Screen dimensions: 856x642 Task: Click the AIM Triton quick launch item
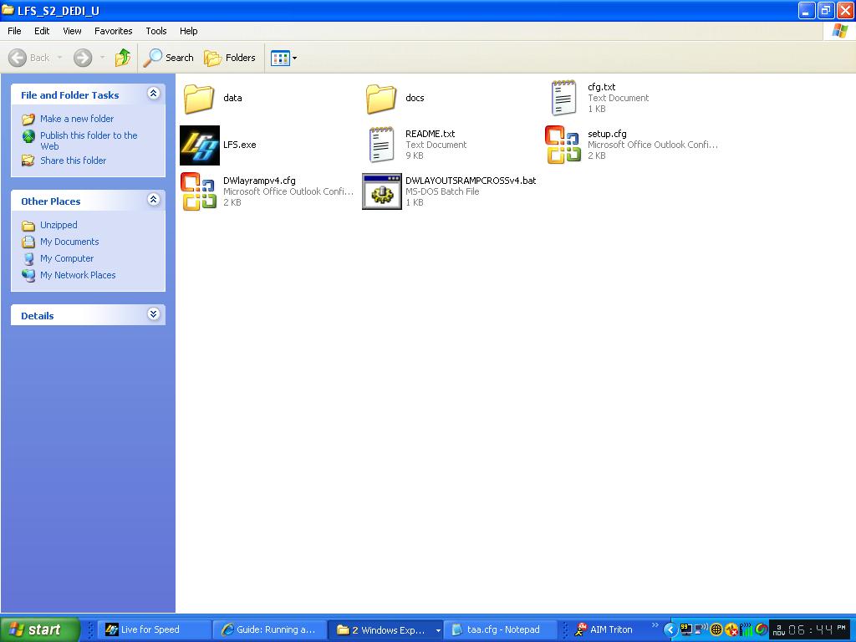point(604,629)
